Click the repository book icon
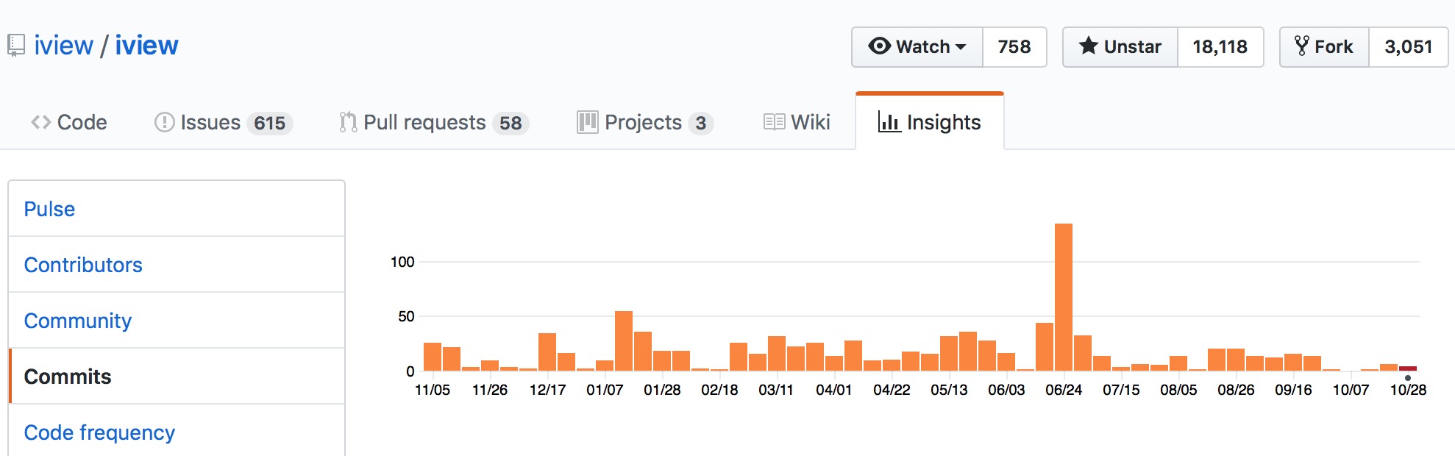Screen dimensions: 1455x456 point(16,46)
